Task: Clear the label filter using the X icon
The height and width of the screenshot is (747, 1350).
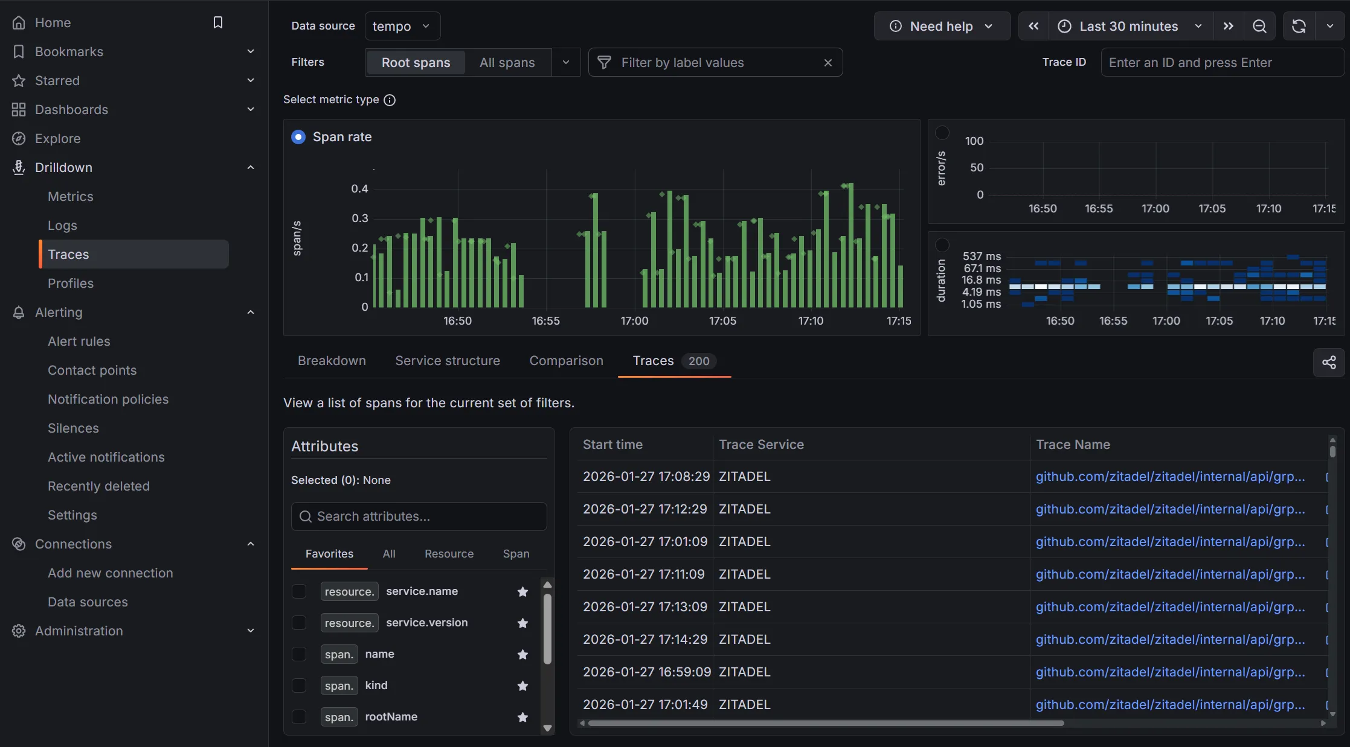Action: pyautogui.click(x=828, y=62)
